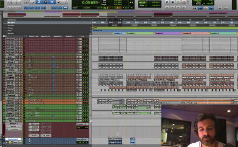Screen dimensions: 238x147
Task: Arm recording with the Record button
Action: point(184,2)
